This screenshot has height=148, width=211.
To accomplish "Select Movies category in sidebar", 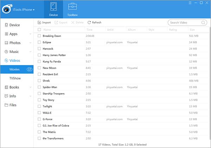I will 15,70.
